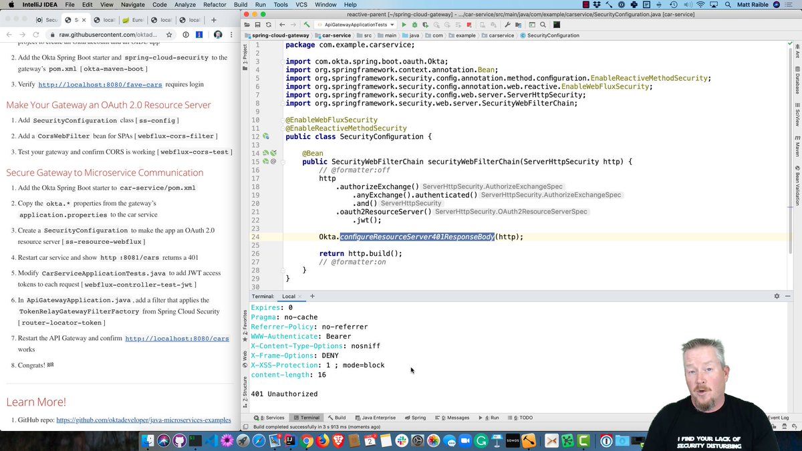Click the Chrome back arrow

pyautogui.click(x=9, y=35)
